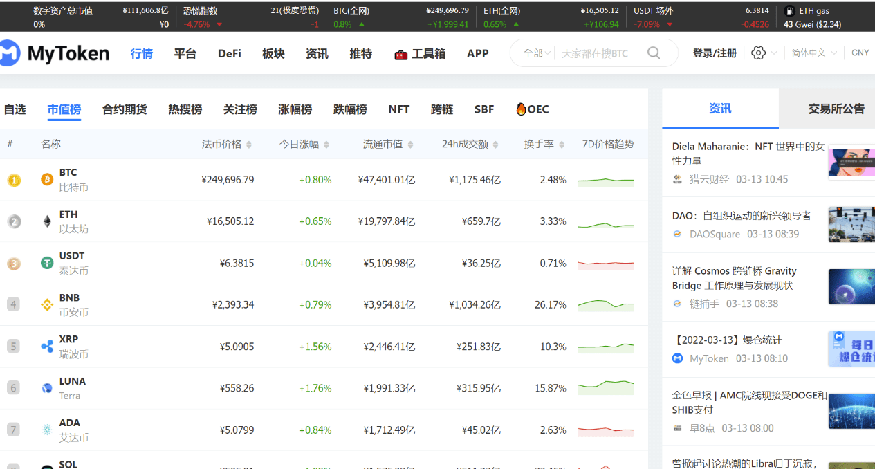875x469 pixels.
Task: Click the ETH Ethereum diamond icon
Action: click(46, 221)
